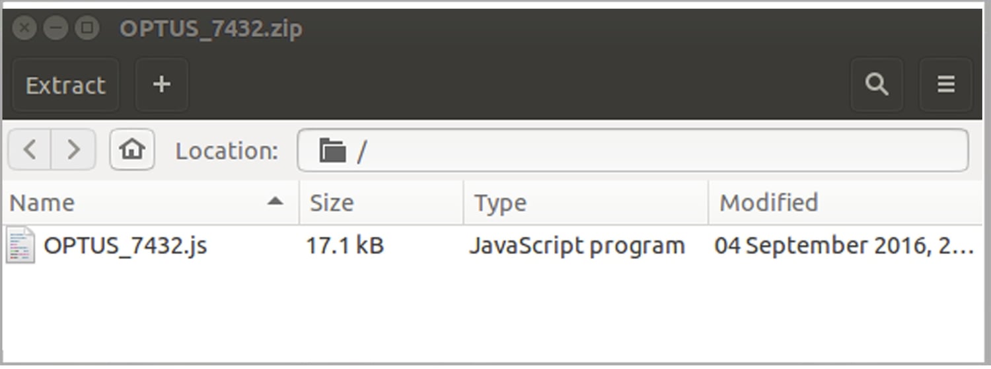Viewport: 991px width, 369px height.
Task: Sort by the Name column header
Action: point(42,203)
